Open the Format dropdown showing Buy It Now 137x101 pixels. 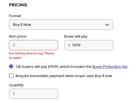click(61, 25)
